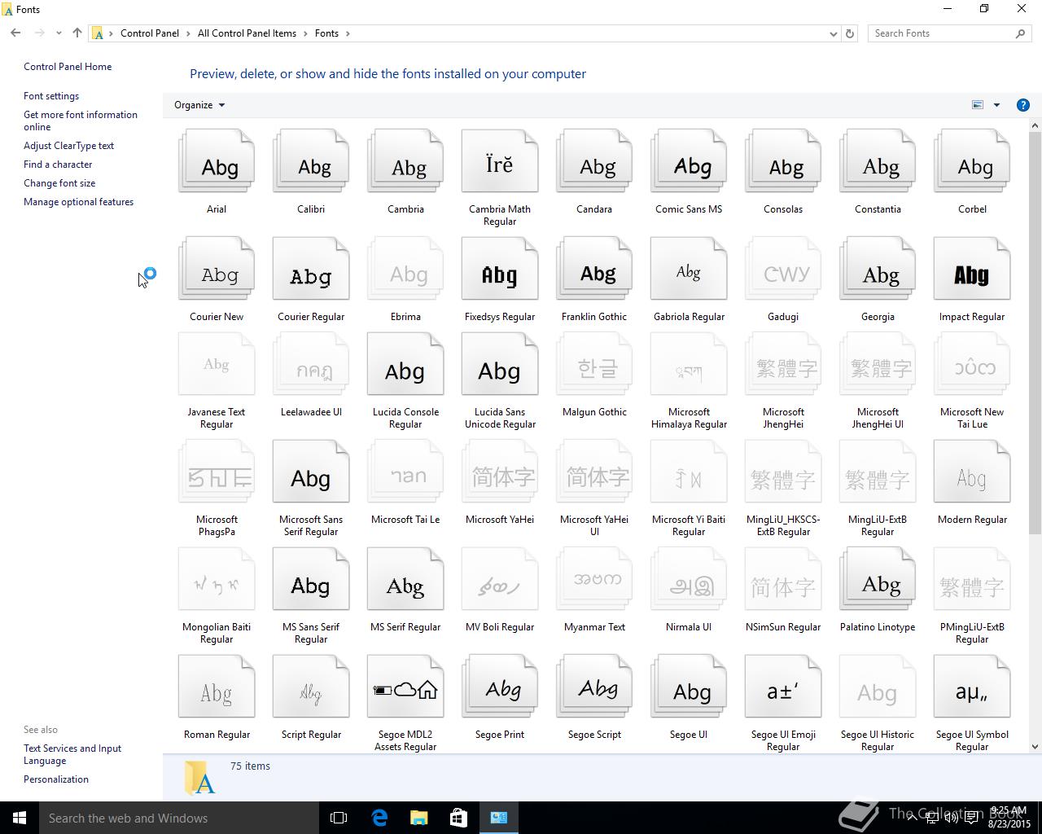The image size is (1042, 834).
Task: Select the Courier New font
Action: click(217, 269)
